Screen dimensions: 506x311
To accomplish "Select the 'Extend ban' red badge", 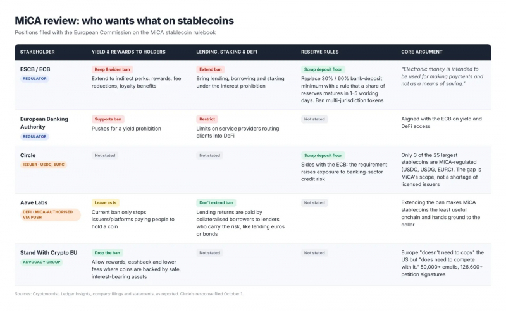I will [x=211, y=69].
